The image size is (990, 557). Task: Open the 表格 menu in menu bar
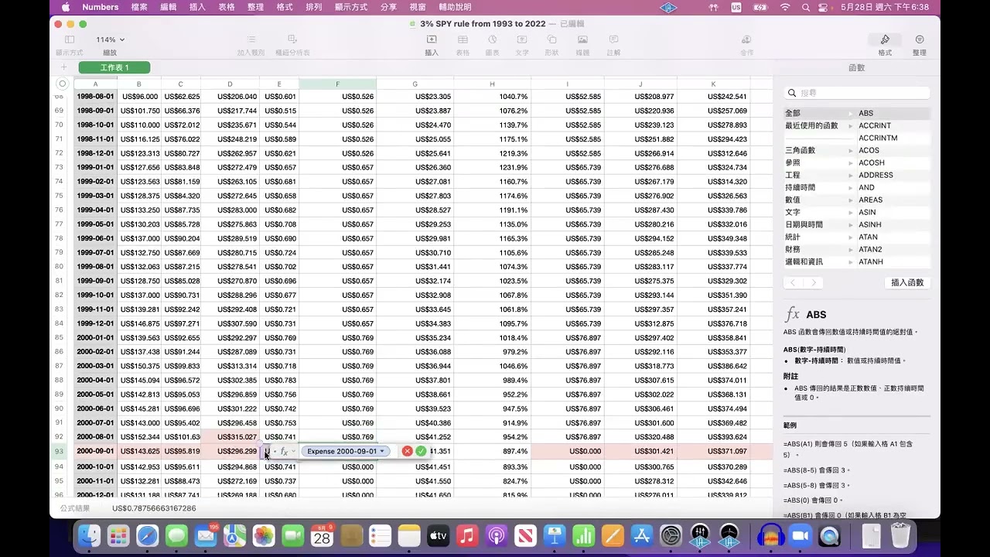pyautogui.click(x=227, y=7)
